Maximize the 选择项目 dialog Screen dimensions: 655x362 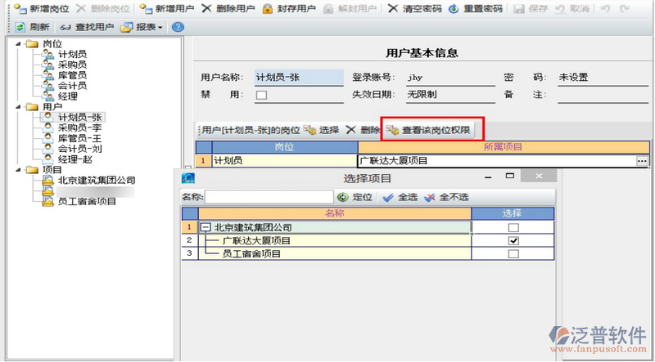tap(509, 176)
